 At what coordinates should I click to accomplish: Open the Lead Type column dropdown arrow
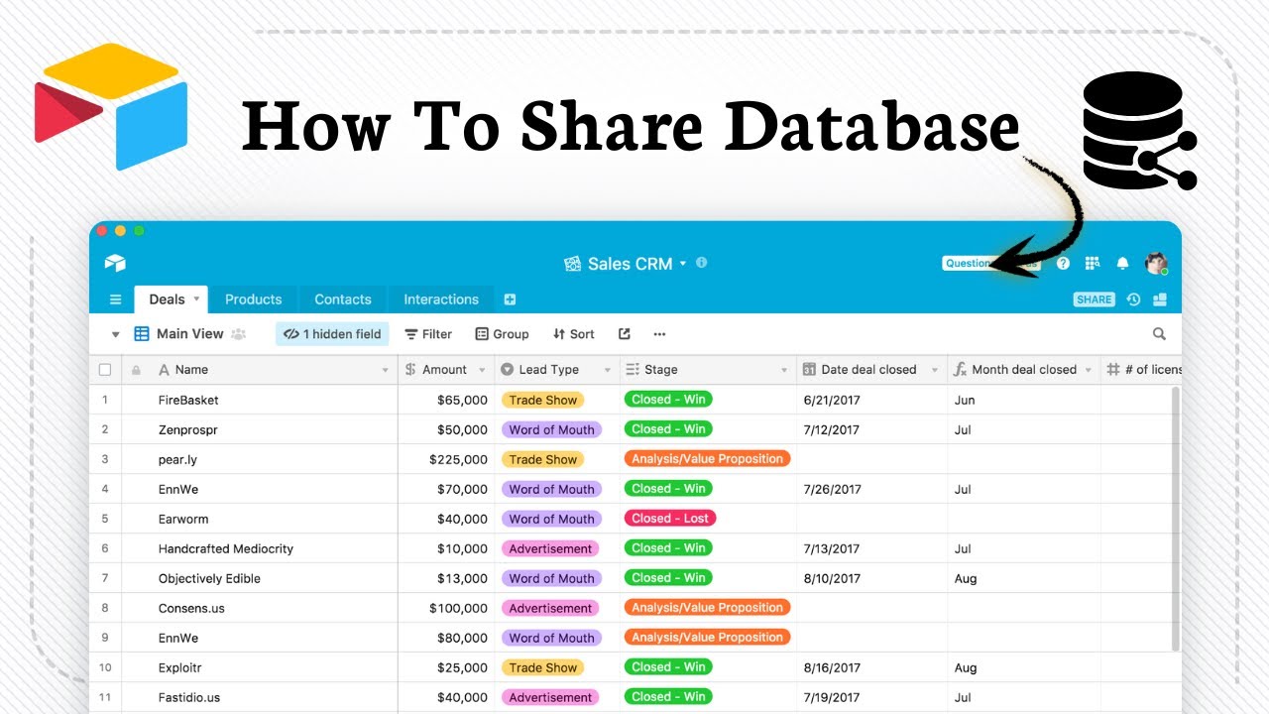[x=608, y=370]
